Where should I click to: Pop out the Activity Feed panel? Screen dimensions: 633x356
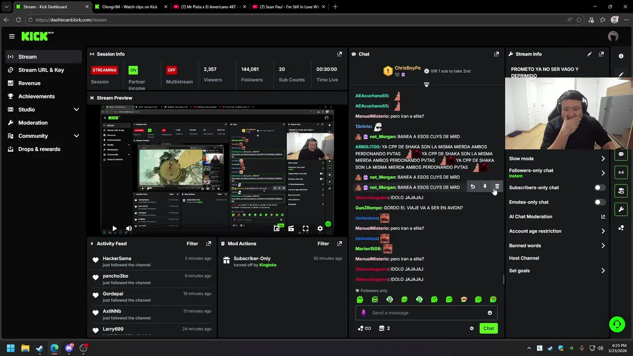[x=208, y=243]
